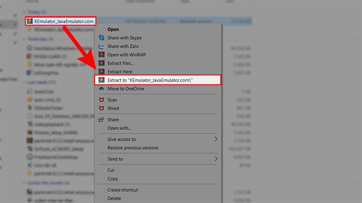Choose Extract Here

[119, 72]
